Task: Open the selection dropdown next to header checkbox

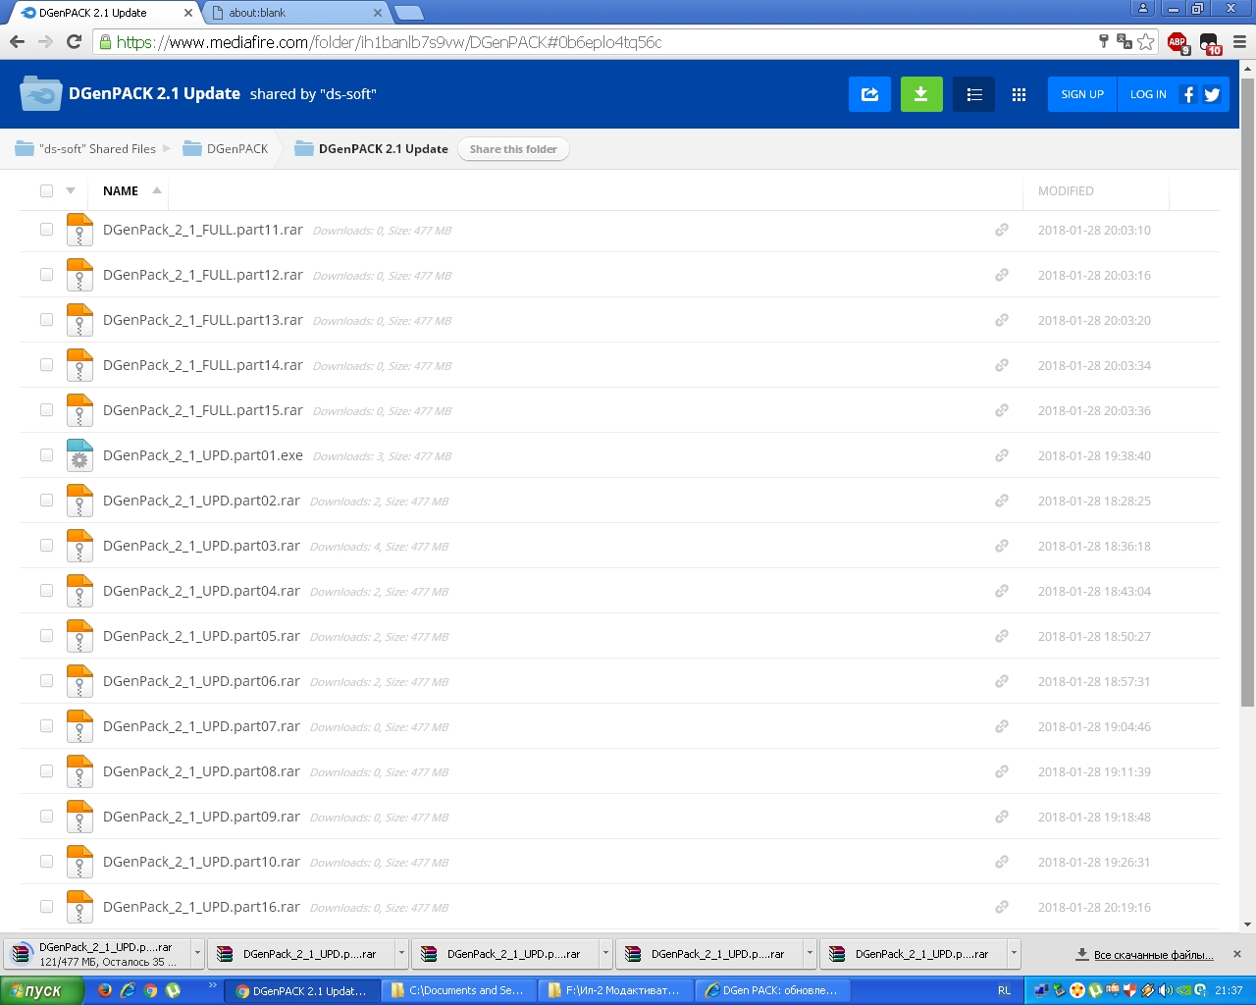Action: coord(71,190)
